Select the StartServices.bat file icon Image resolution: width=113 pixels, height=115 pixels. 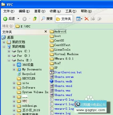(52, 72)
